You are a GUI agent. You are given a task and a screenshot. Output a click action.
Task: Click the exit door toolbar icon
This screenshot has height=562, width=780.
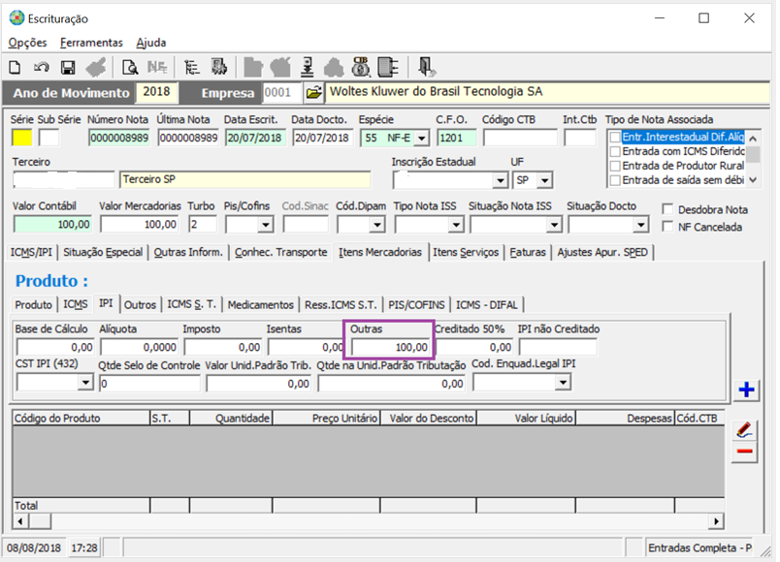point(426,67)
